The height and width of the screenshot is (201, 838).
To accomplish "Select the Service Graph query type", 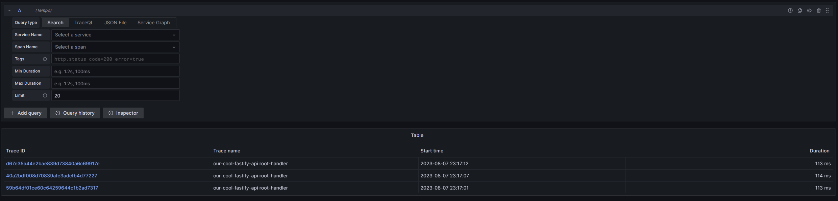I will (x=153, y=23).
